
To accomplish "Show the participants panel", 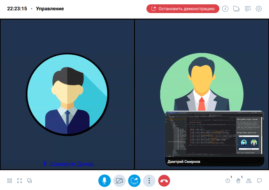I will [249, 180].
